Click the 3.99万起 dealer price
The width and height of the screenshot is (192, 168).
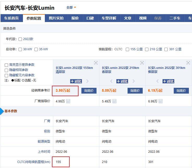point(63,90)
